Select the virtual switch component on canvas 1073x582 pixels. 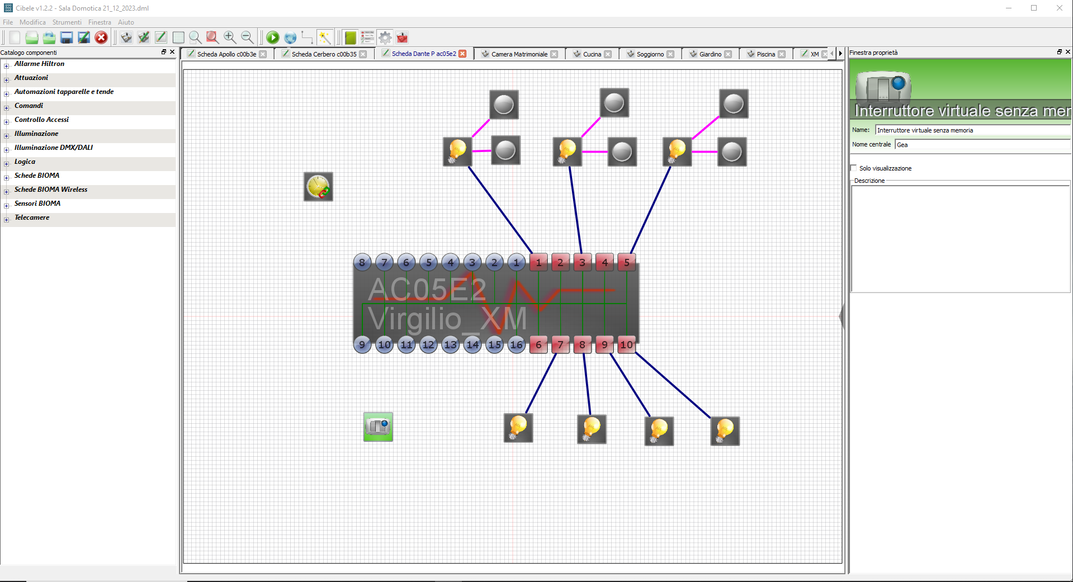(x=378, y=427)
